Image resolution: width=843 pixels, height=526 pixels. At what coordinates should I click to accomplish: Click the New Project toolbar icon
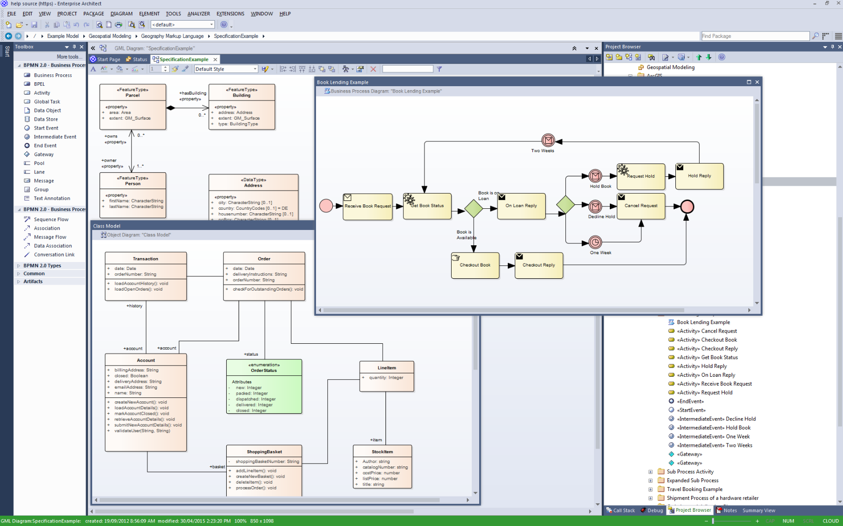click(x=8, y=25)
